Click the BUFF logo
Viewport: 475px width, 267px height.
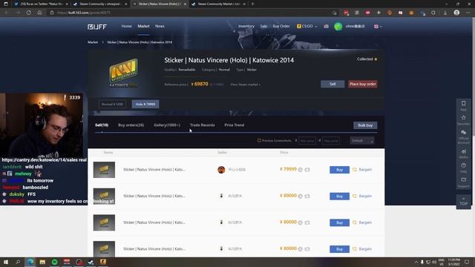click(x=97, y=27)
